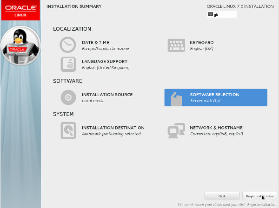Click 'Automatic partitioning selected' text
Image resolution: width=279 pixels, height=208 pixels.
click(x=112, y=134)
